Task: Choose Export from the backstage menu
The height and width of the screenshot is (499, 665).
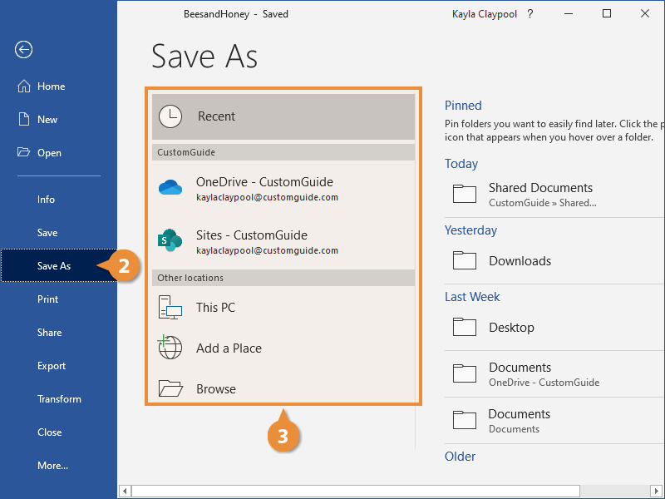Action: [51, 366]
